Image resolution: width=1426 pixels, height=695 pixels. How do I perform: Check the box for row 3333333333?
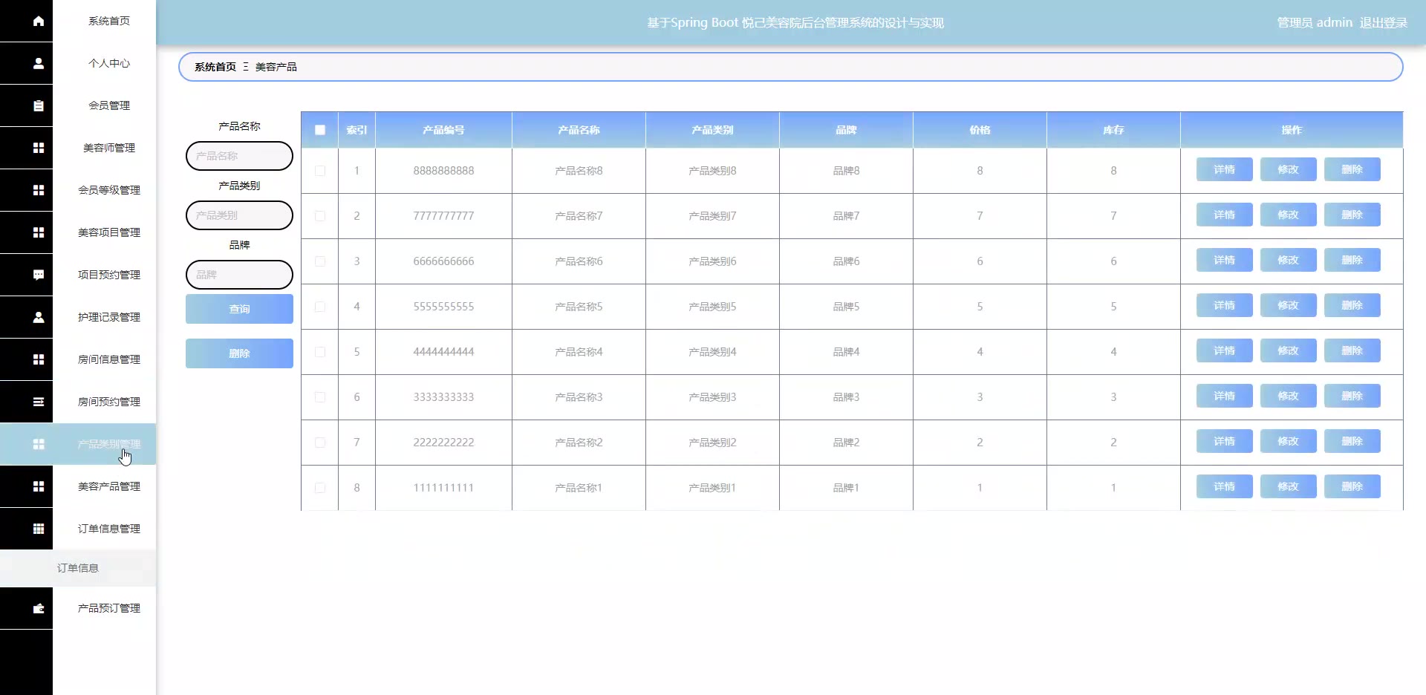(320, 397)
